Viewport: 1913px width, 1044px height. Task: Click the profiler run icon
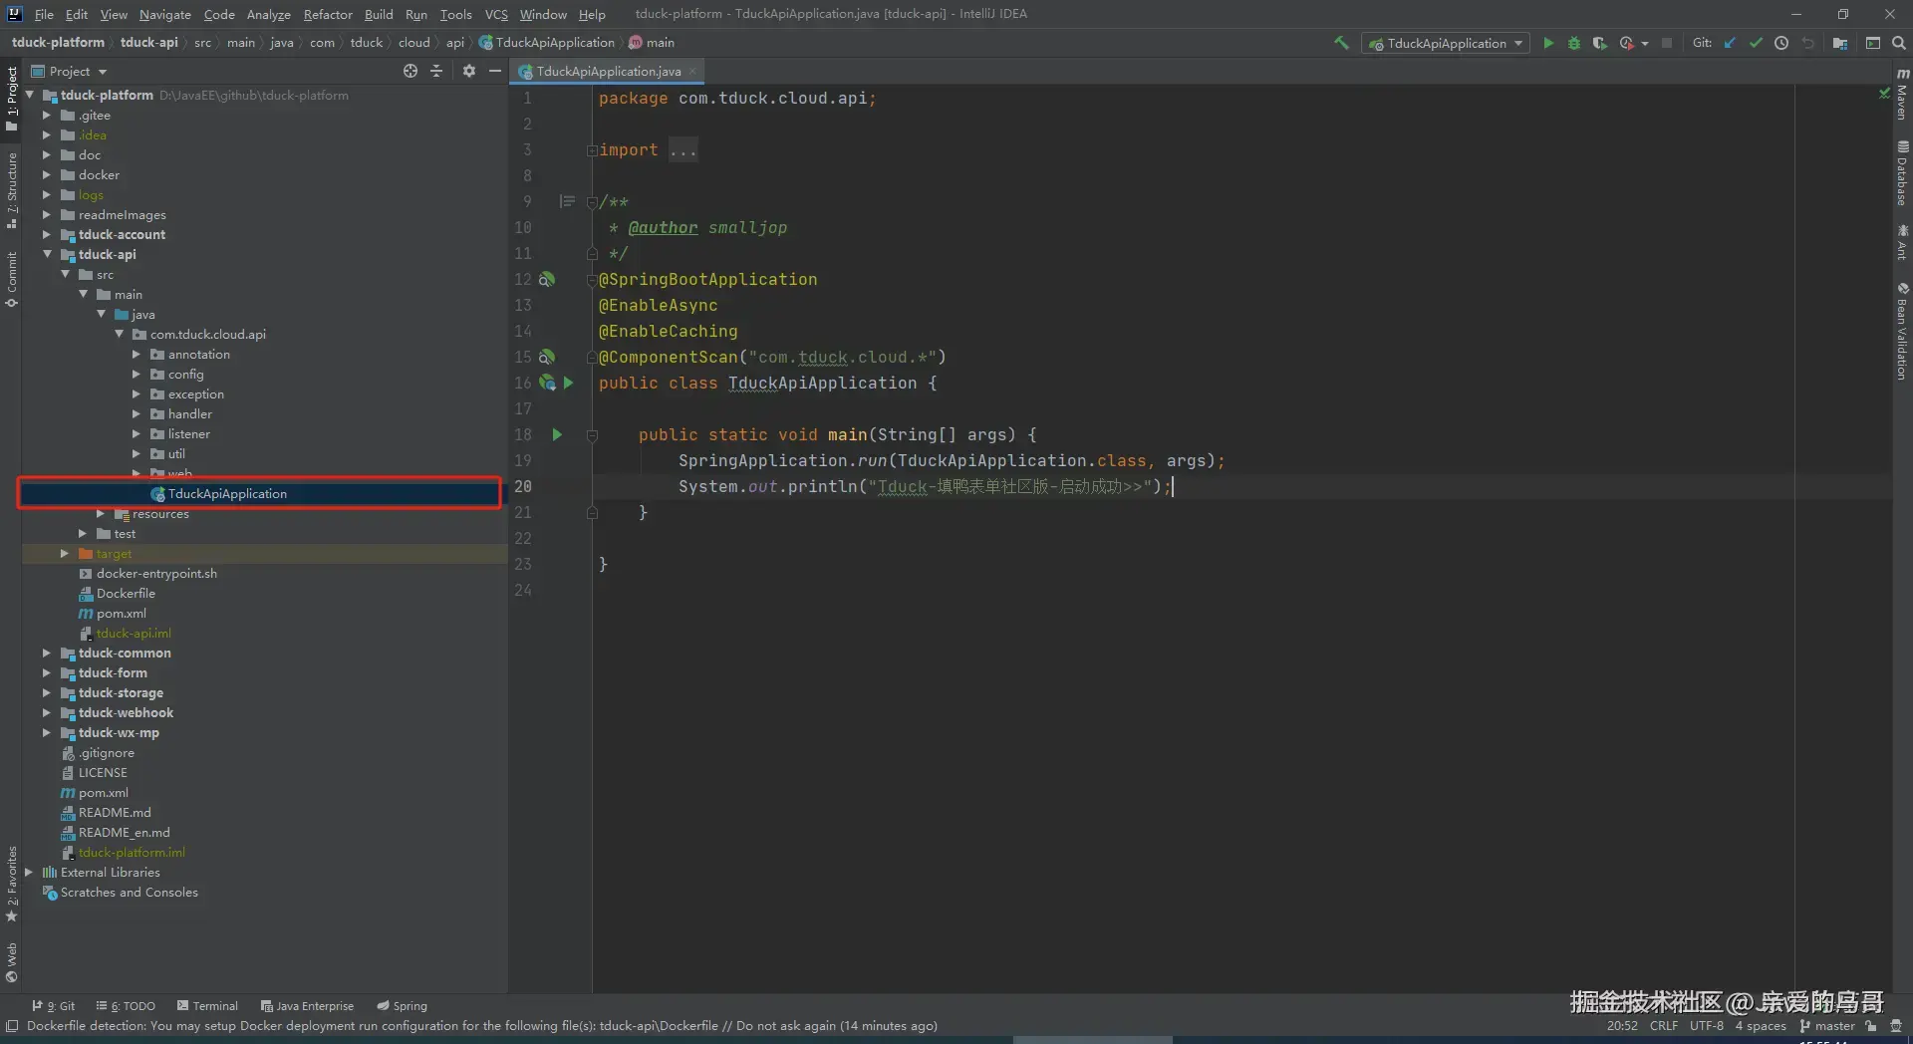(1626, 43)
